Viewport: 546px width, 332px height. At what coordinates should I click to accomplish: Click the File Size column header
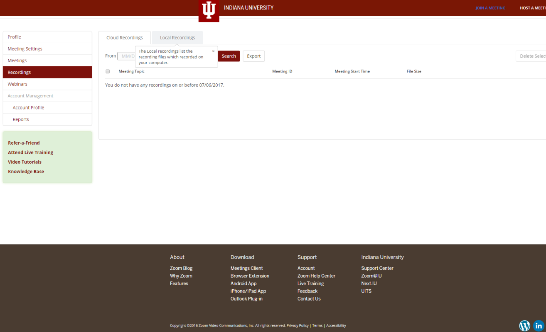click(414, 71)
